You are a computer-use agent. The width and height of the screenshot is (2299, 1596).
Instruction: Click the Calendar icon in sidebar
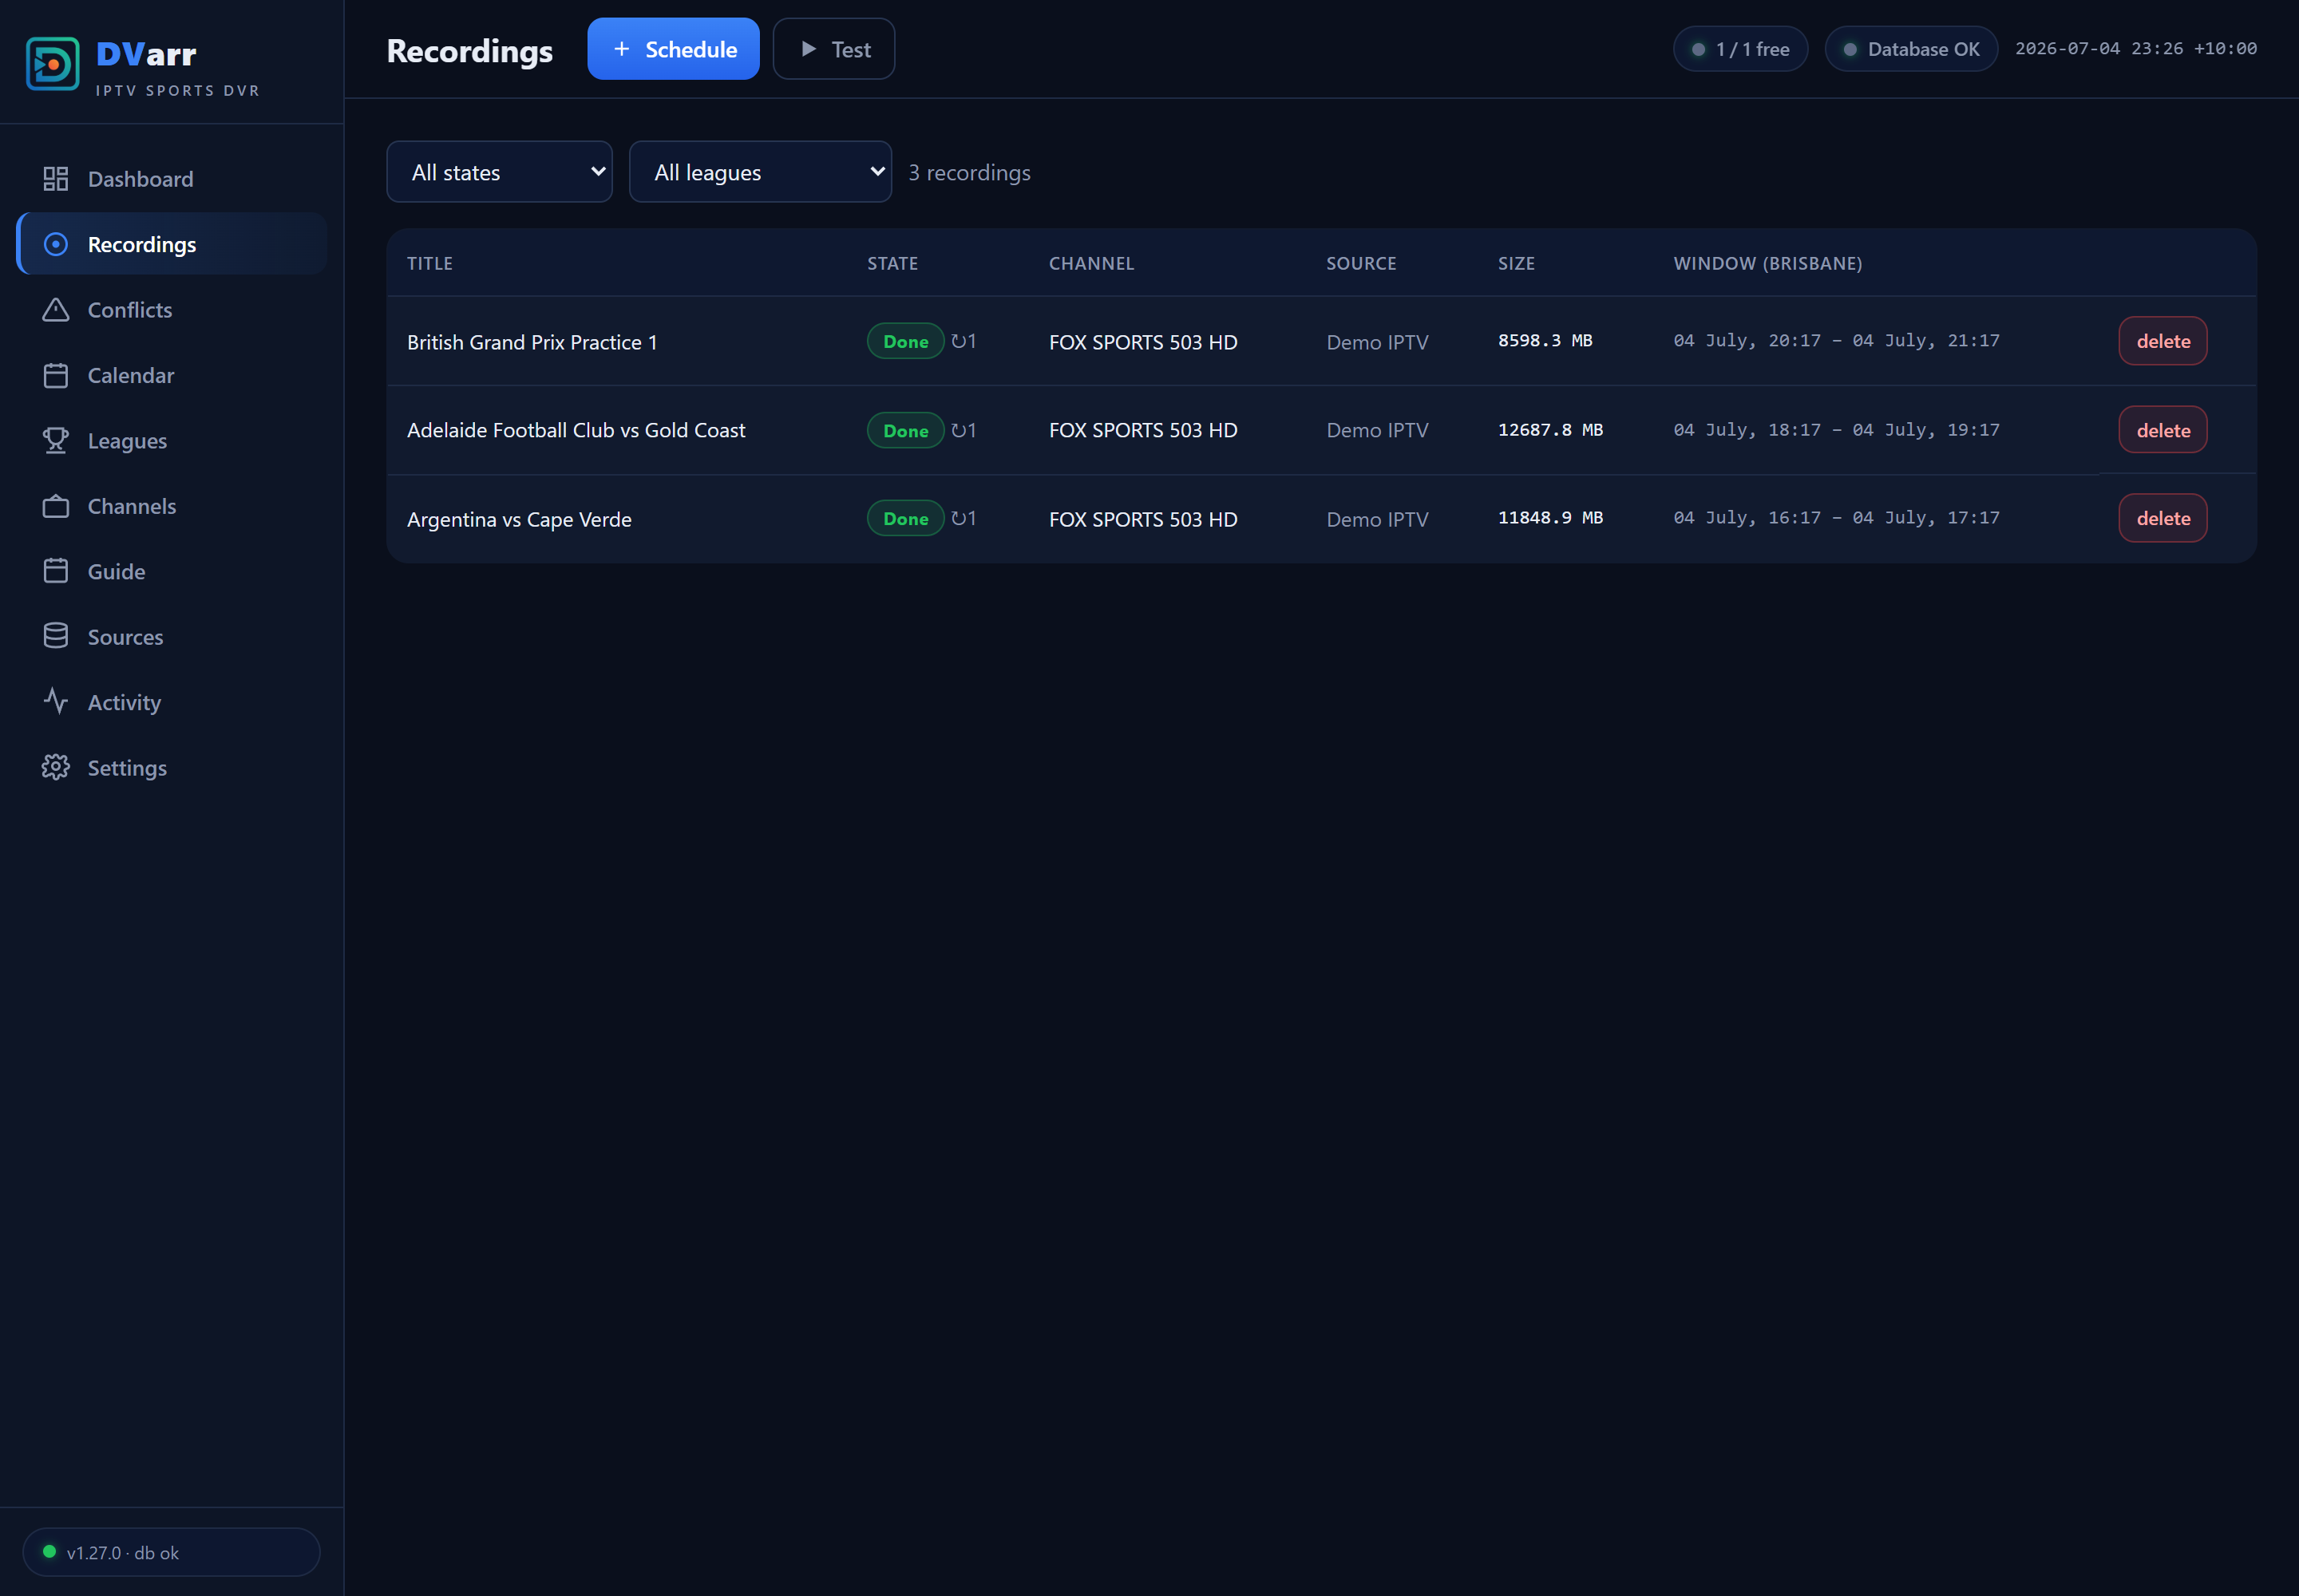(56, 375)
